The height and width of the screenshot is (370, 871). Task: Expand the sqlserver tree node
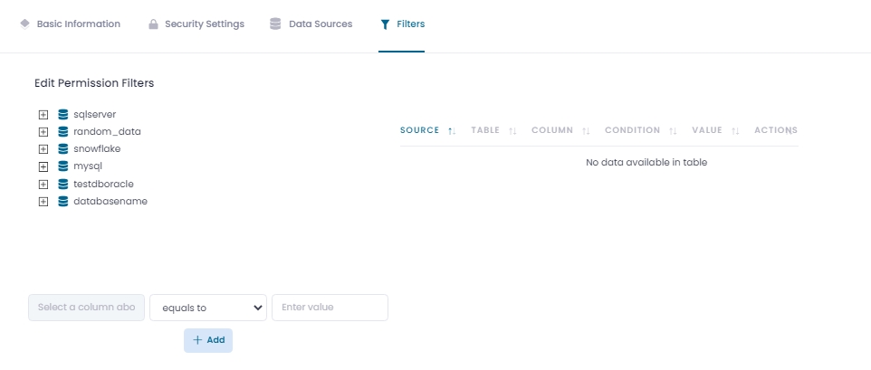(x=43, y=115)
